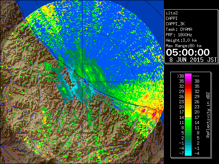
Task: Click the 'PRF: 1800Hz' text
Action: click(179, 35)
